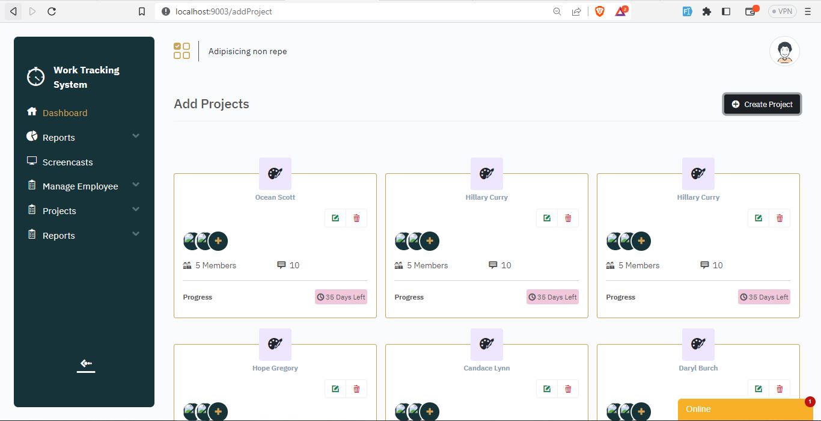The height and width of the screenshot is (421, 821).
Task: Edit the Daryl Burch project
Action: [758, 389]
